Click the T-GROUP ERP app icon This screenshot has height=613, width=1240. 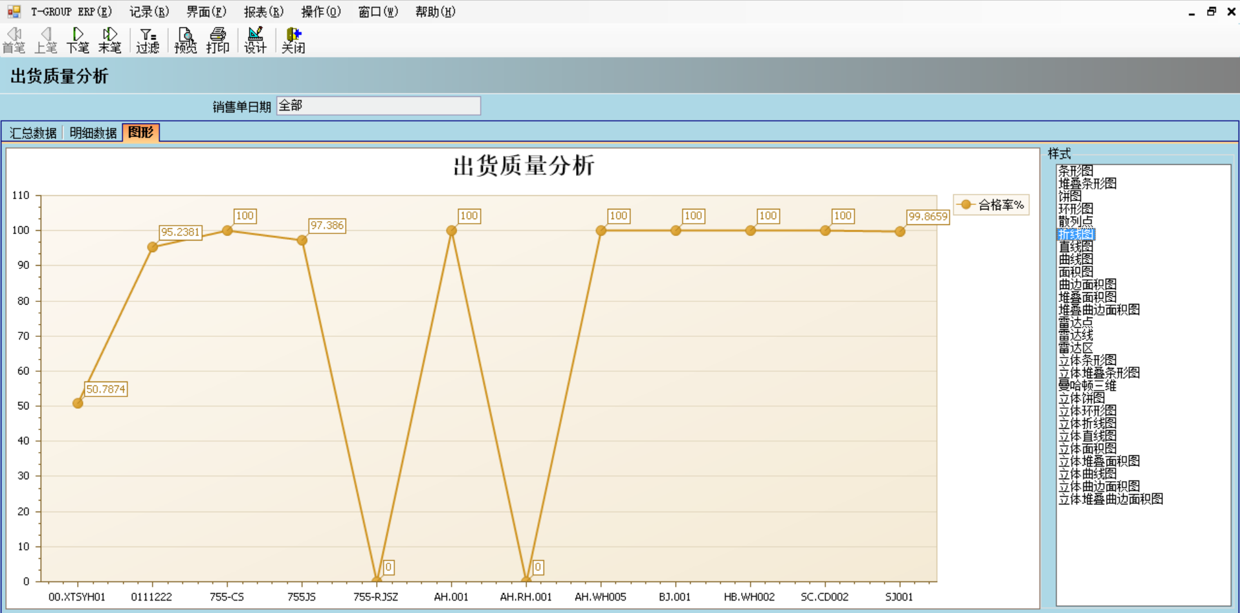(x=14, y=12)
